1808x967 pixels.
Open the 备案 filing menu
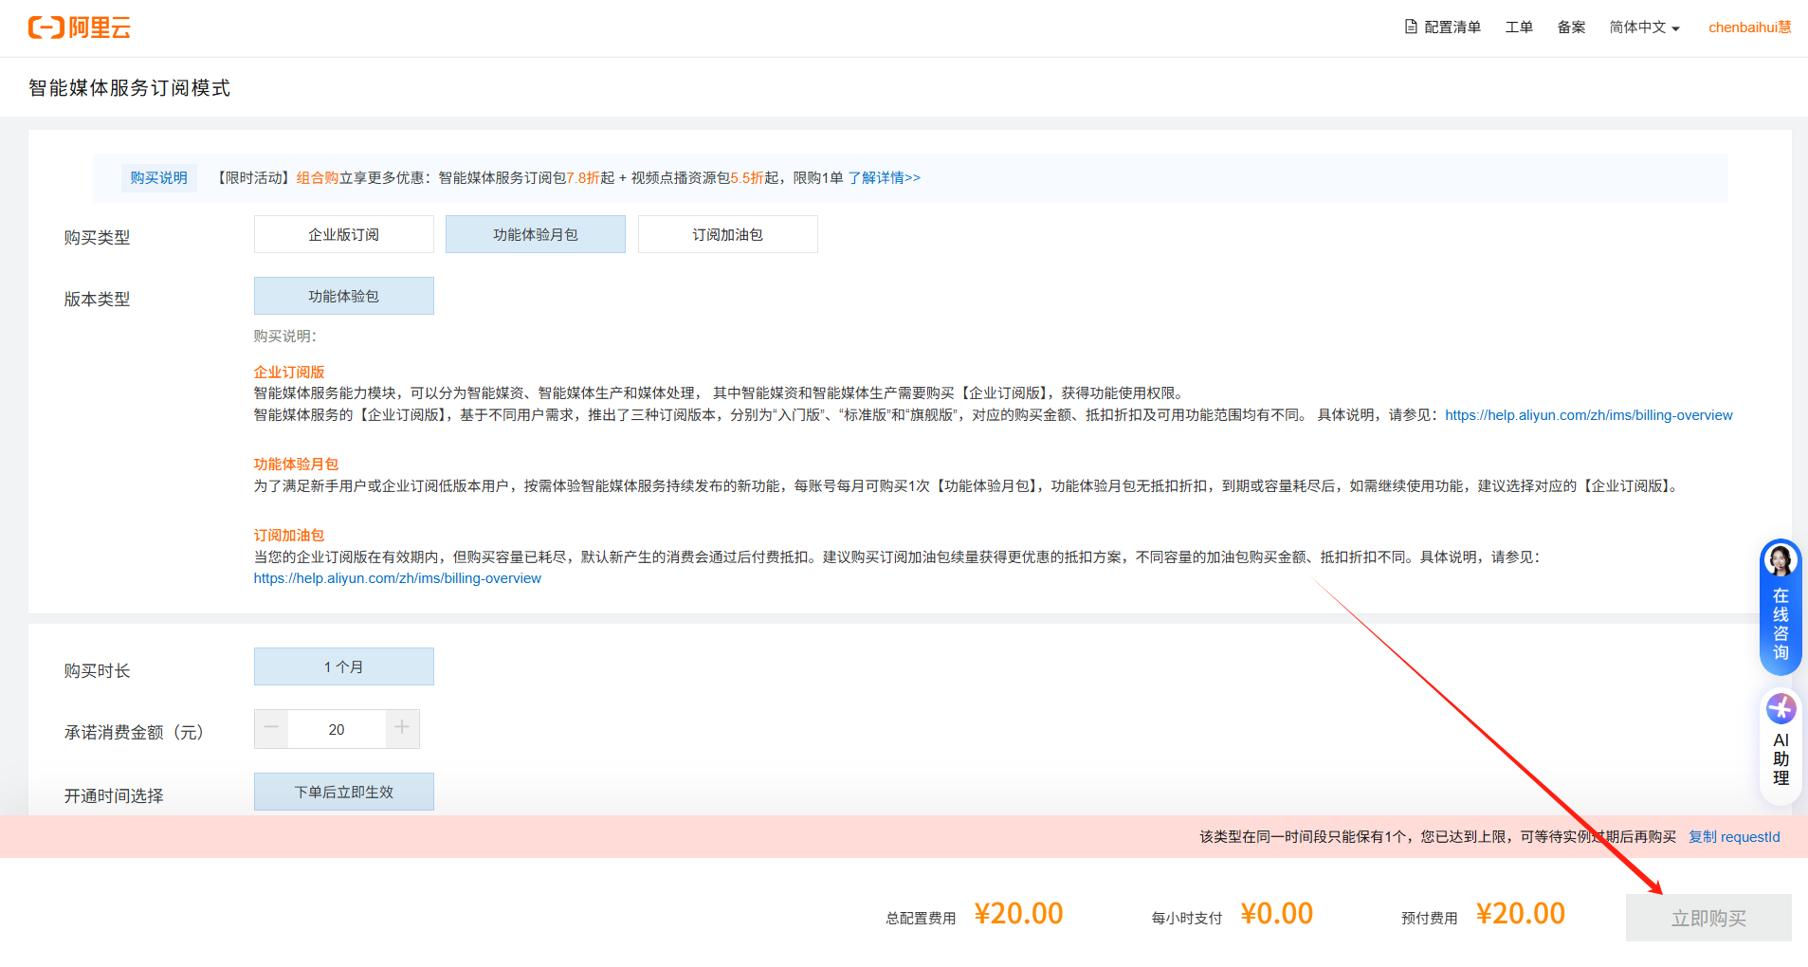click(x=1571, y=27)
